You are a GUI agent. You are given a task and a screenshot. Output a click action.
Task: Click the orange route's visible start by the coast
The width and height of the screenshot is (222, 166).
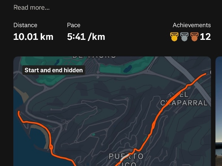pyautogui.click(x=19, y=113)
